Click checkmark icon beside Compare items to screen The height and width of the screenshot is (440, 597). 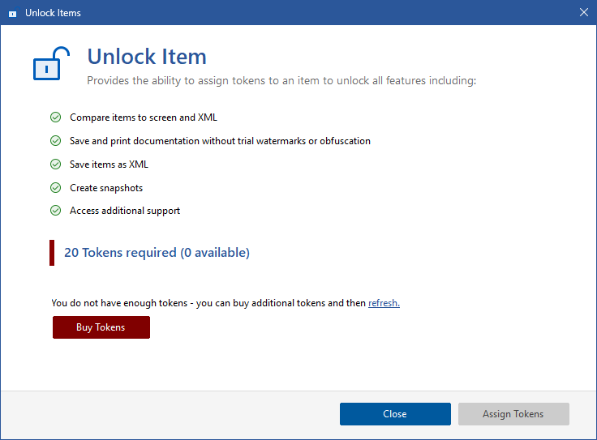click(x=55, y=117)
